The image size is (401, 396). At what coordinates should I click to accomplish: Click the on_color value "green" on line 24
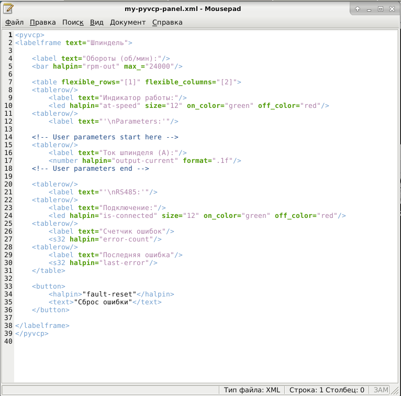pyautogui.click(x=256, y=216)
